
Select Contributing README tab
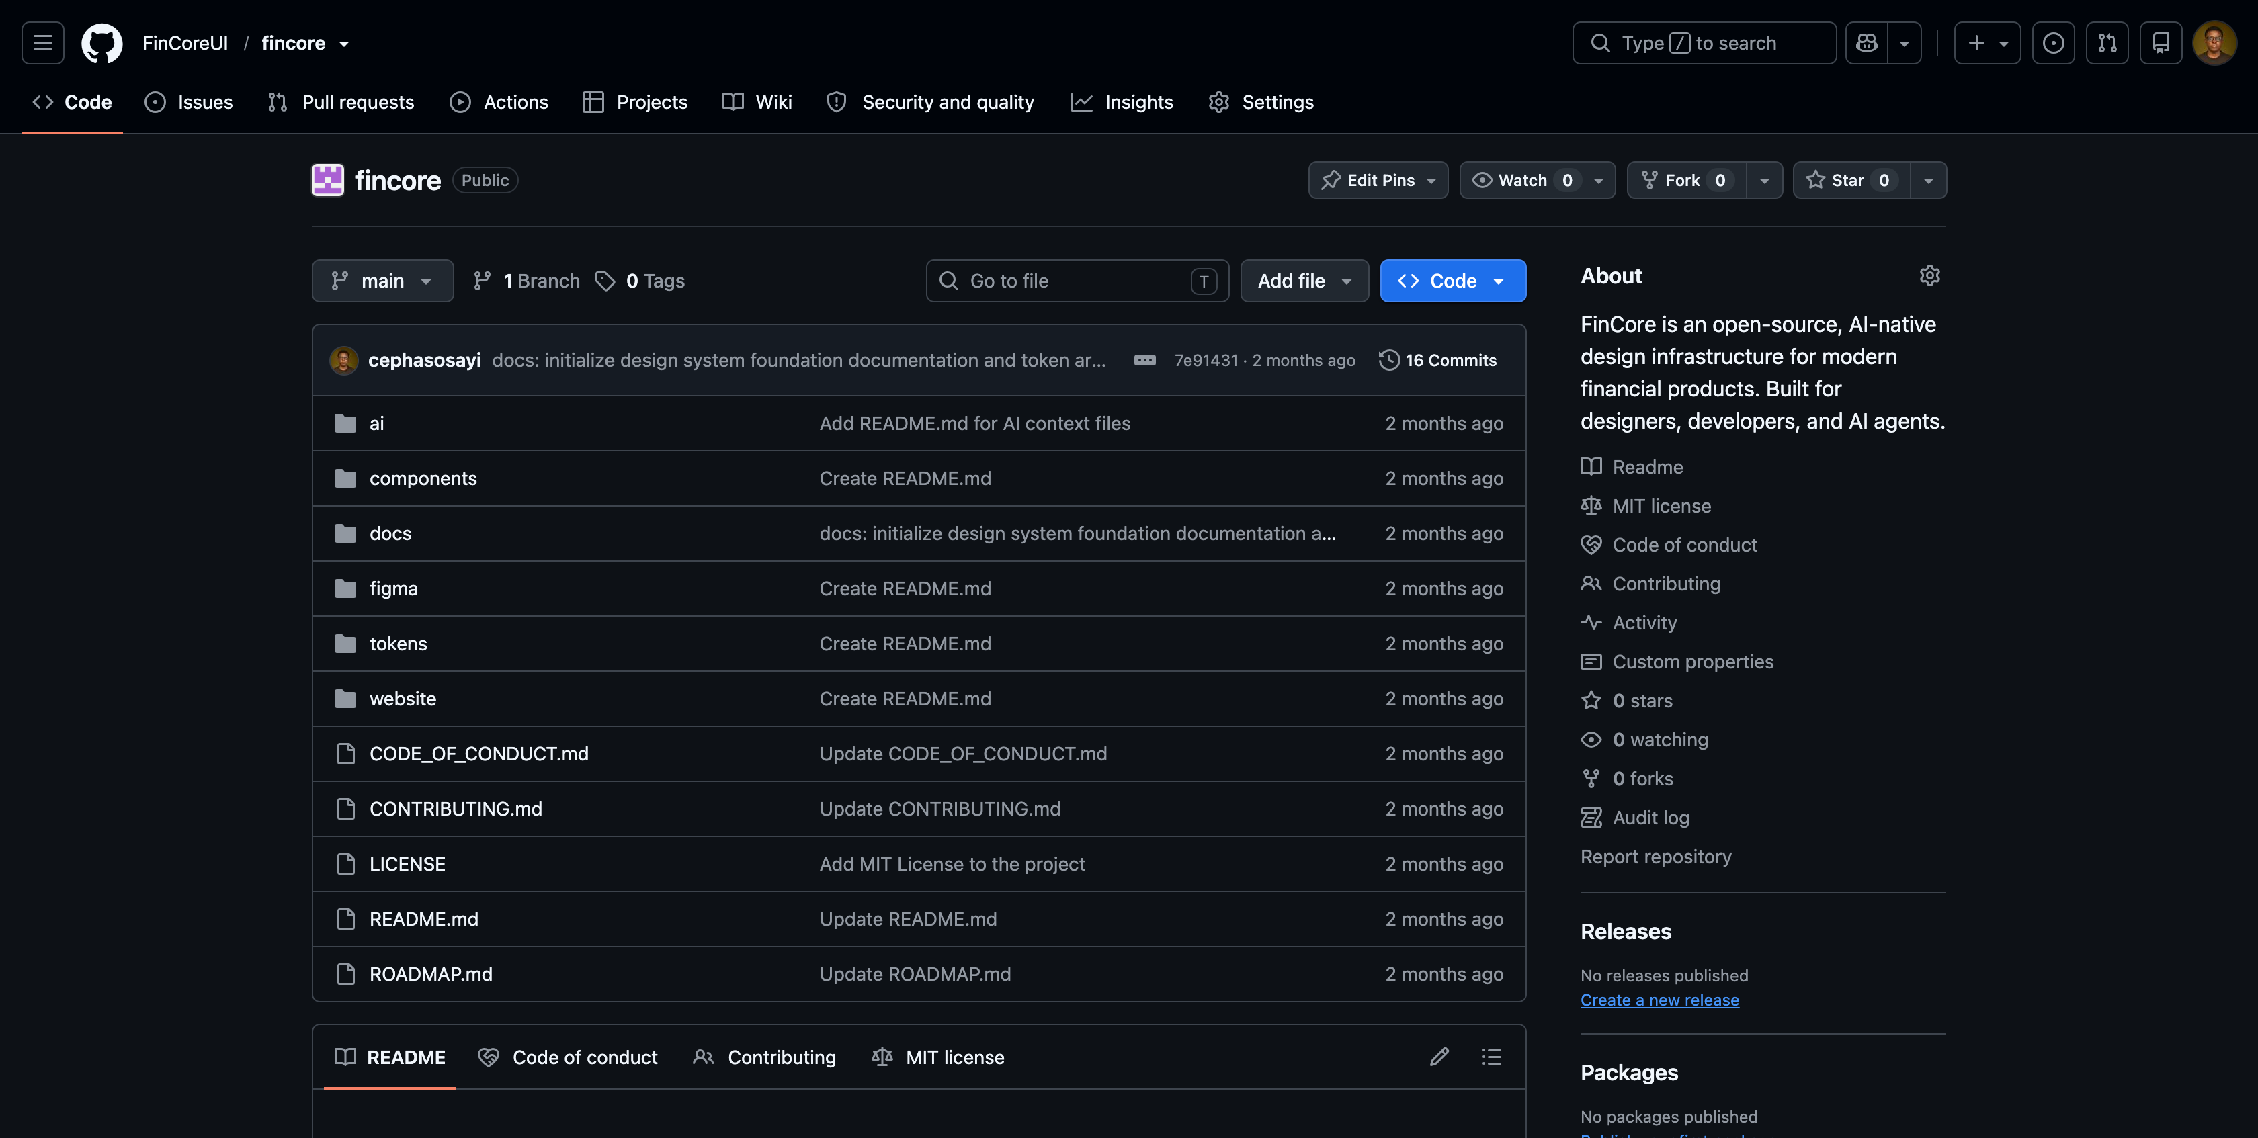click(x=764, y=1057)
